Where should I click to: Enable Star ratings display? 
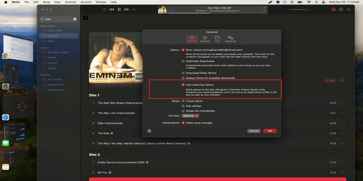coord(183,106)
